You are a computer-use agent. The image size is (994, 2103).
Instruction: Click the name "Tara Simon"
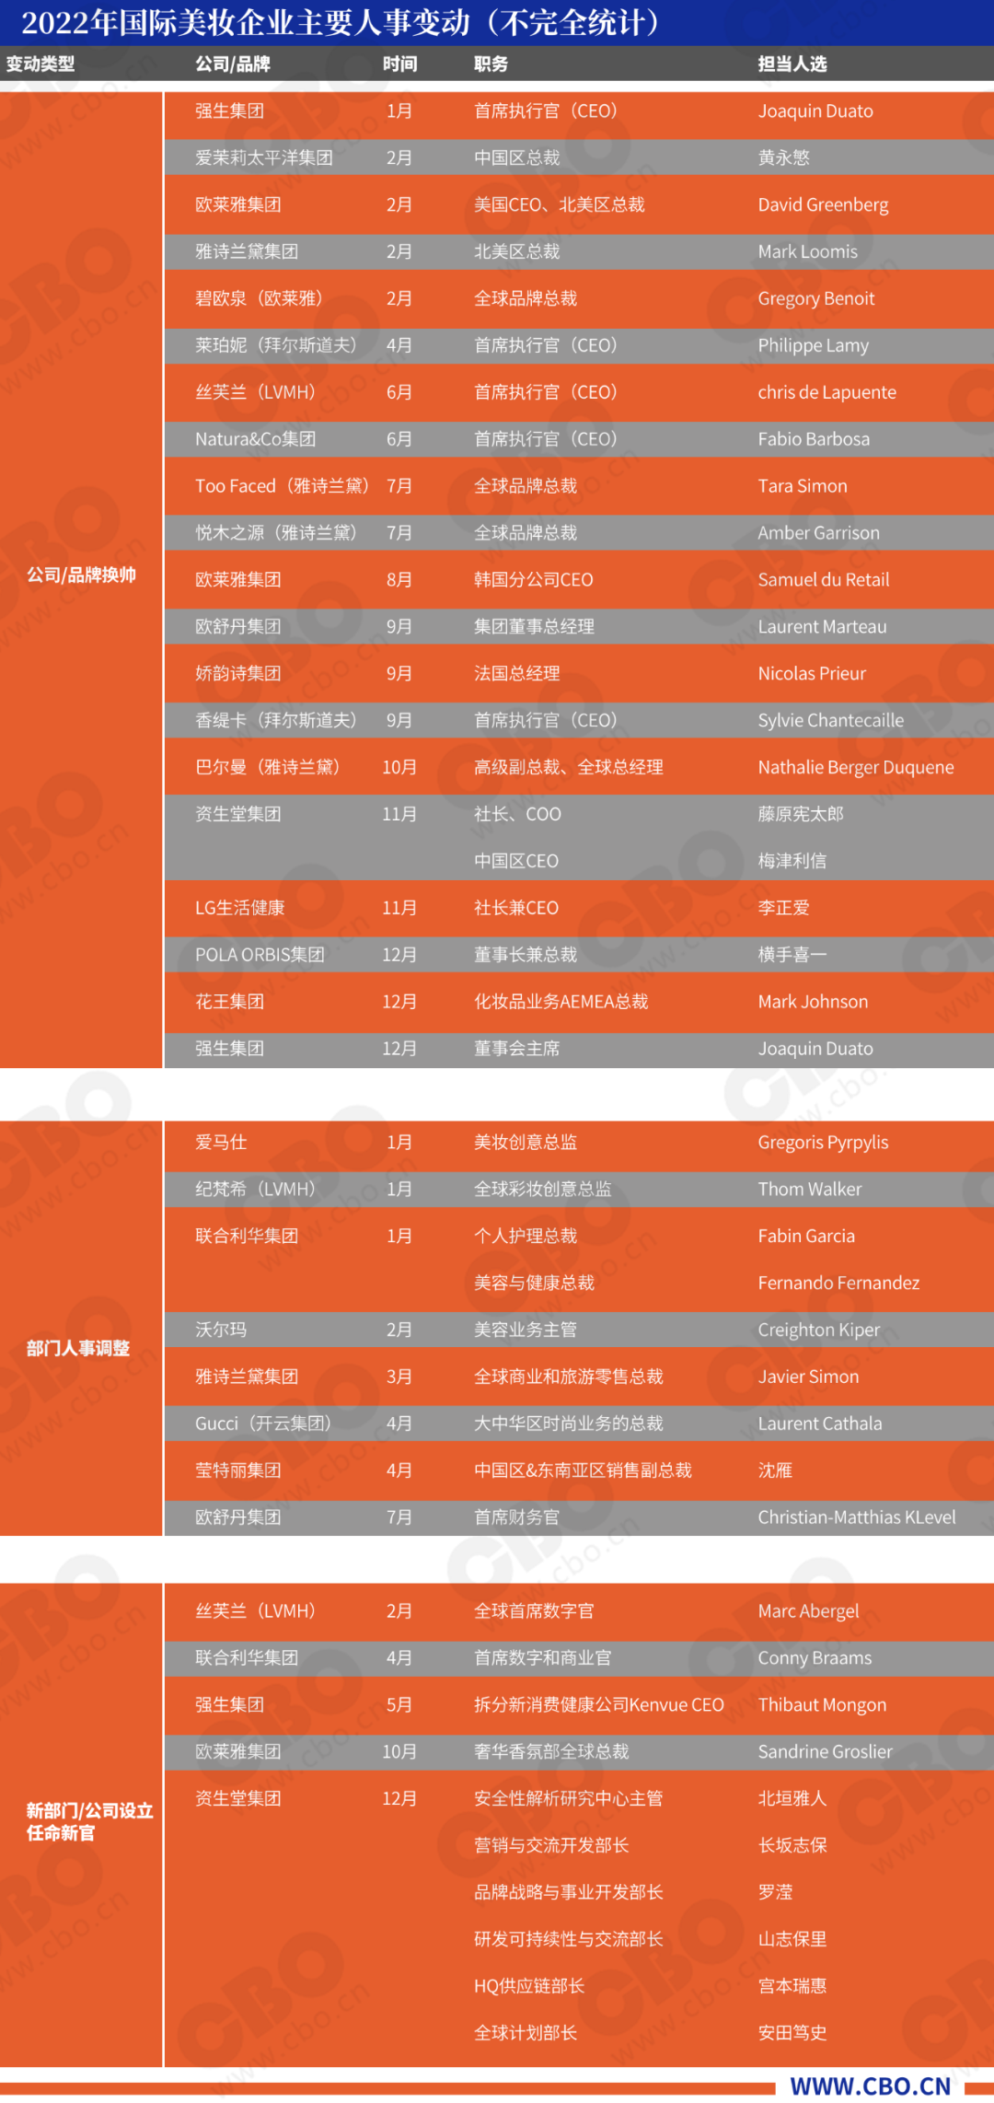(803, 486)
